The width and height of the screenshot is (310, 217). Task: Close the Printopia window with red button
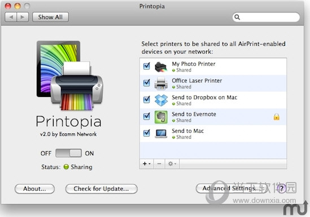point(8,6)
